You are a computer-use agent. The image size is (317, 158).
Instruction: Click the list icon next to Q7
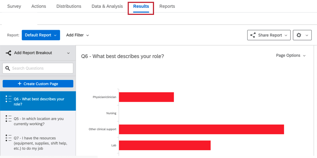click(8, 138)
